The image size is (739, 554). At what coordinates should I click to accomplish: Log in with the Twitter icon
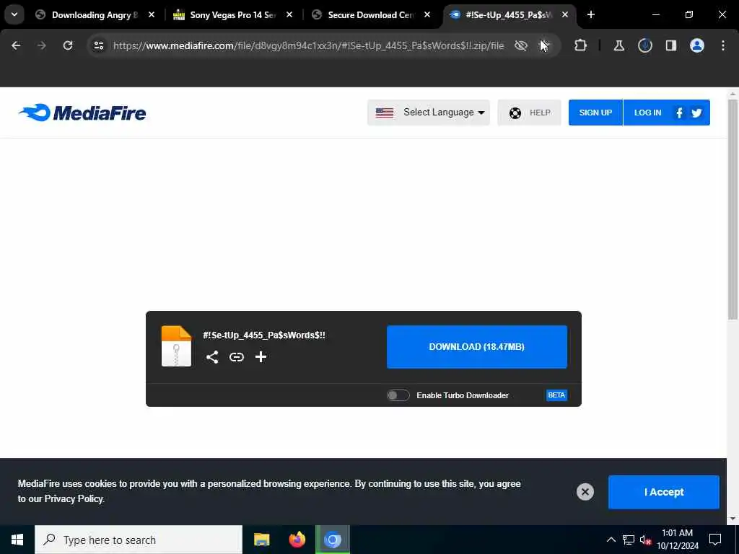click(x=696, y=113)
